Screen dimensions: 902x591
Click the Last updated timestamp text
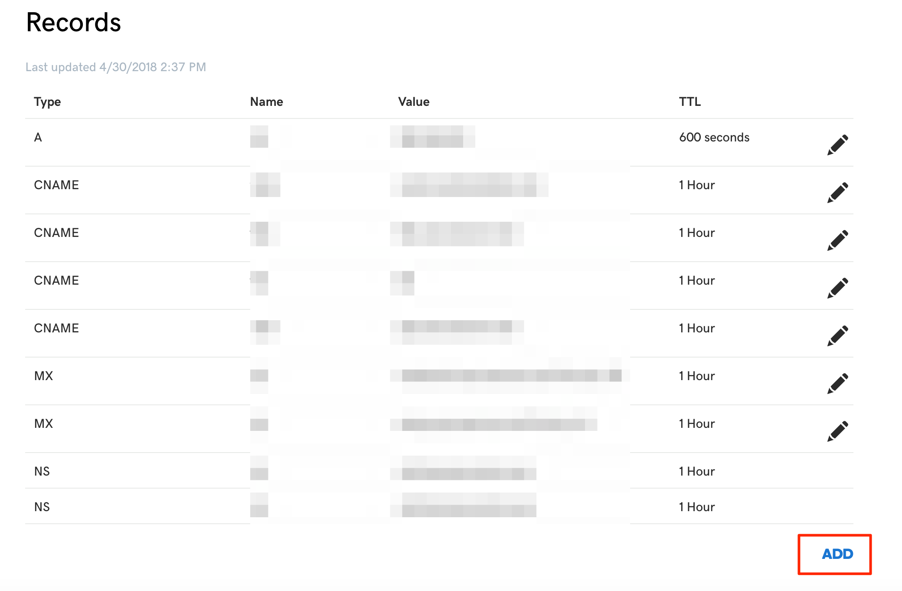pyautogui.click(x=116, y=67)
